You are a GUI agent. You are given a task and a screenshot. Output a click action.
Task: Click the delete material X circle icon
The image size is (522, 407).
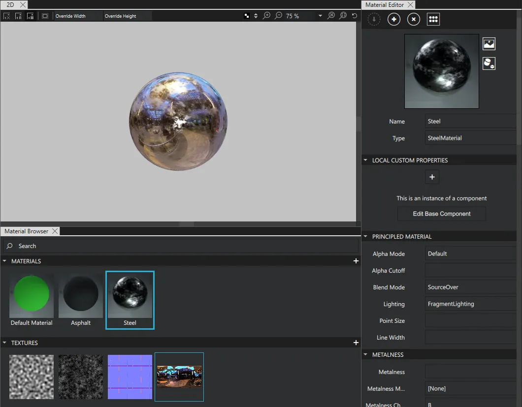pyautogui.click(x=414, y=19)
